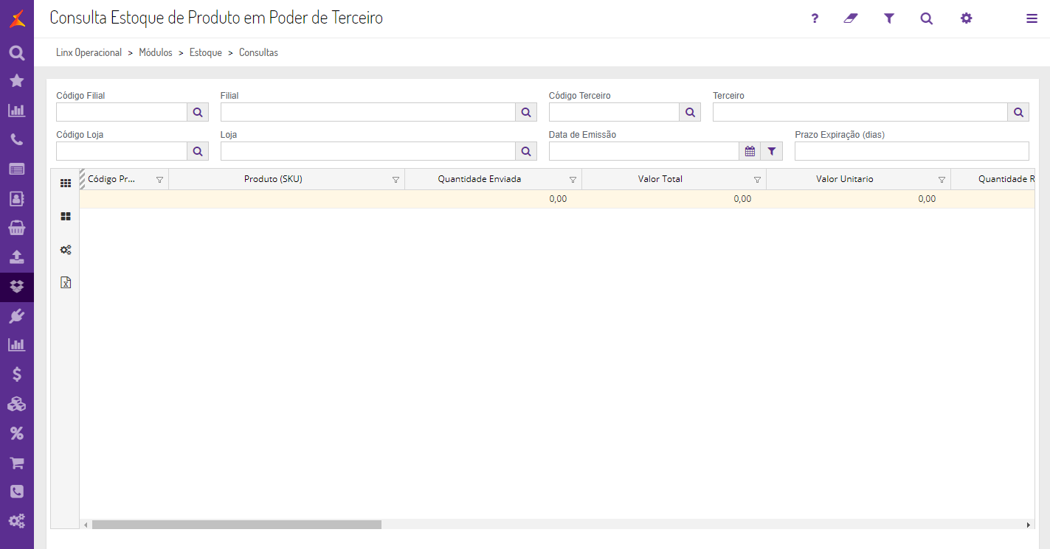This screenshot has width=1050, height=549.
Task: Click the four-tile grouping grid icon
Action: pyautogui.click(x=66, y=217)
